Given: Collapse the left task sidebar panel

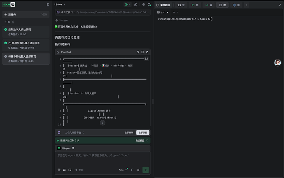Looking at the screenshot, I should pyautogui.click(x=48, y=5).
